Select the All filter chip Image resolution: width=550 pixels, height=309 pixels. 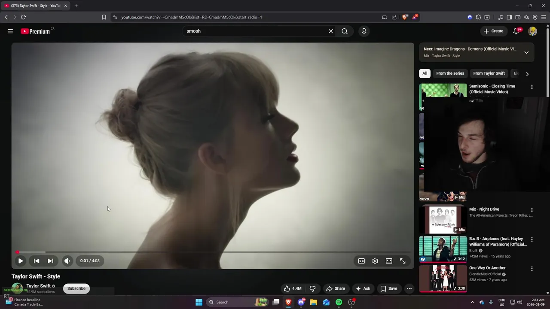425,73
